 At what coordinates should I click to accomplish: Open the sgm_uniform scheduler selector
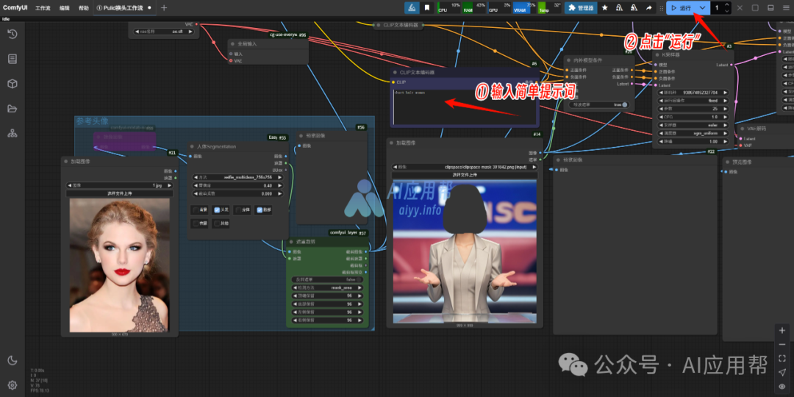[693, 133]
